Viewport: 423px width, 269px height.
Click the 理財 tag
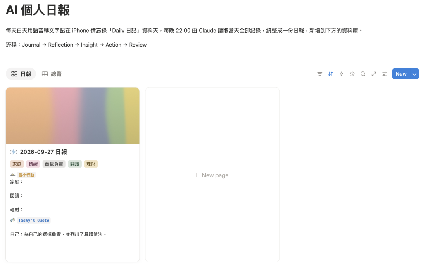91,164
